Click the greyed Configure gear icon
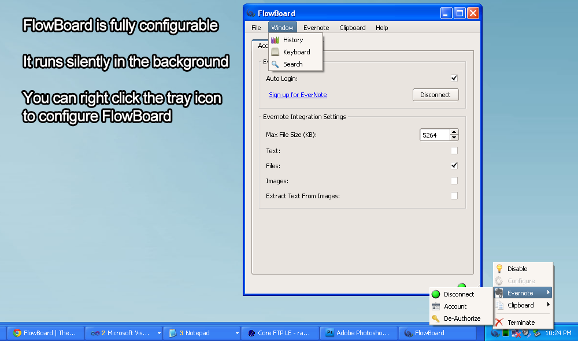The image size is (578, 341). pyautogui.click(x=499, y=281)
